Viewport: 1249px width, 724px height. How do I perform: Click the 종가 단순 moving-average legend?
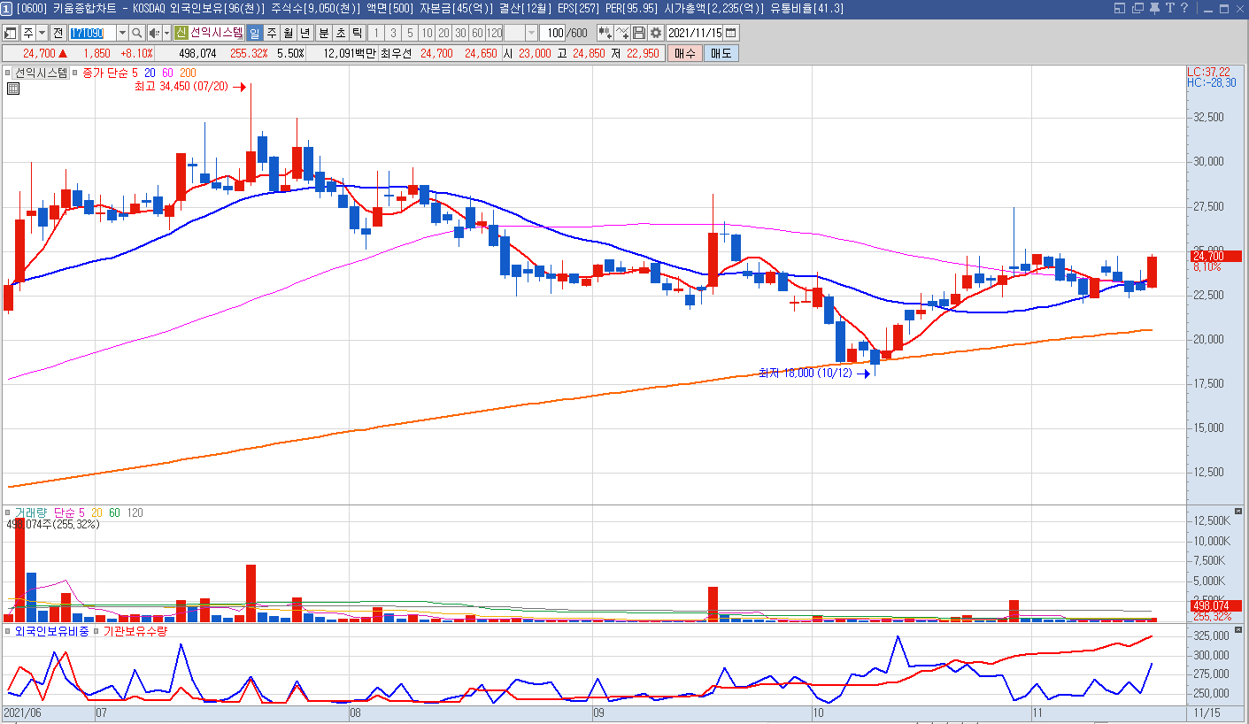104,73
